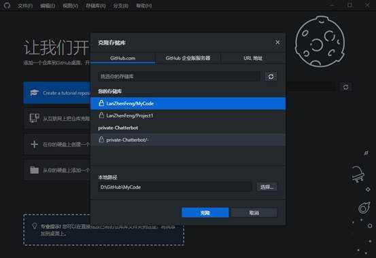Click the computer clone icon
The height and width of the screenshot is (258, 376).
tap(34, 118)
